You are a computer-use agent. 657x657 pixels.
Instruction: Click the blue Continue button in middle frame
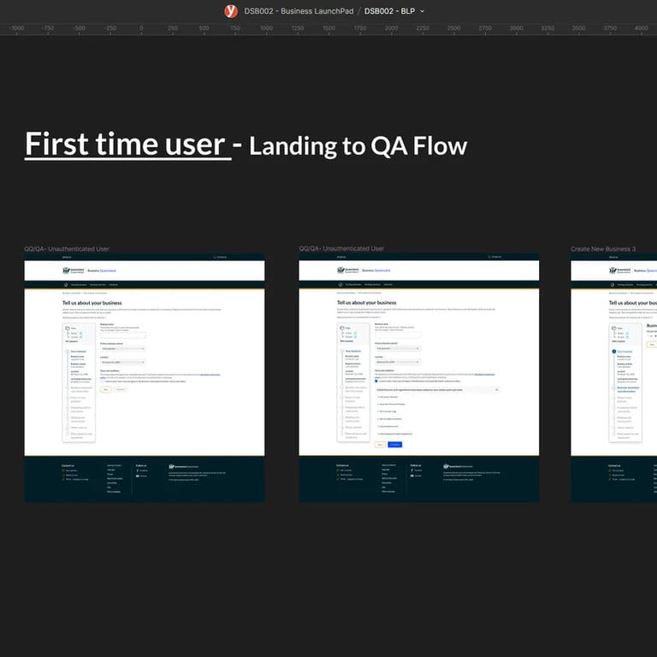tap(395, 445)
